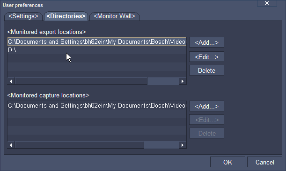Click right arrow of capture list scrollbar

183,145
